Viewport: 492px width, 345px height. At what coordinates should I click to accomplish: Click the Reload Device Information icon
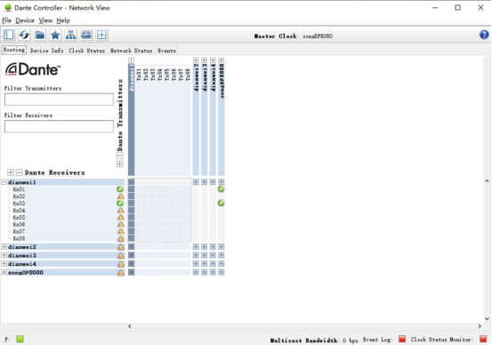[24, 35]
